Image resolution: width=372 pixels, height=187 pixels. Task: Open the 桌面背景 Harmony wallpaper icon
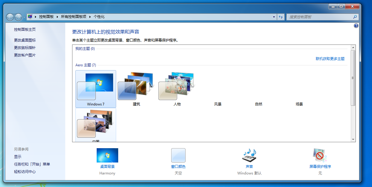coord(107,155)
